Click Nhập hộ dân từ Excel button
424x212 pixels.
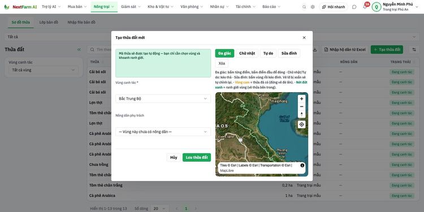pos(345,50)
